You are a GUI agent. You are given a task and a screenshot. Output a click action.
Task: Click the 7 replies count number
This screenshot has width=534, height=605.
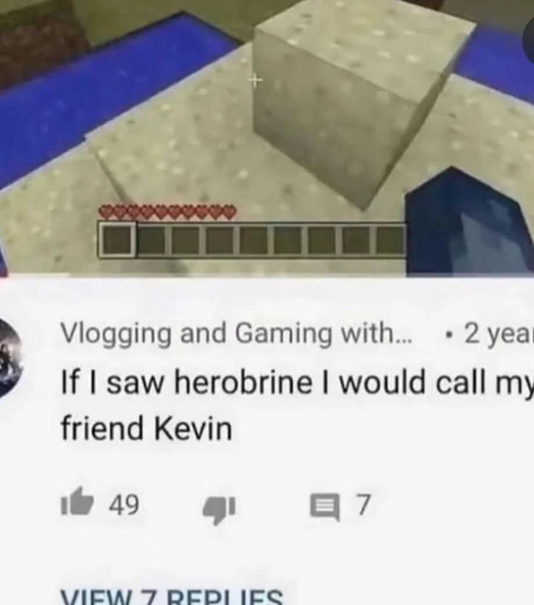pyautogui.click(x=364, y=505)
